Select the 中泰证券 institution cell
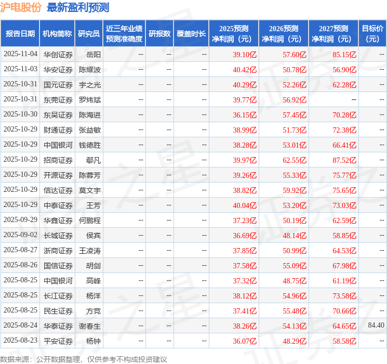 tap(58, 205)
